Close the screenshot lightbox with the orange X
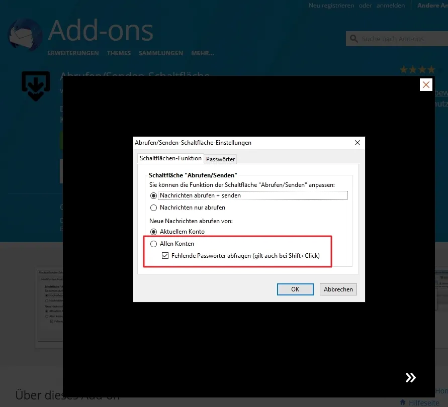 (426, 84)
